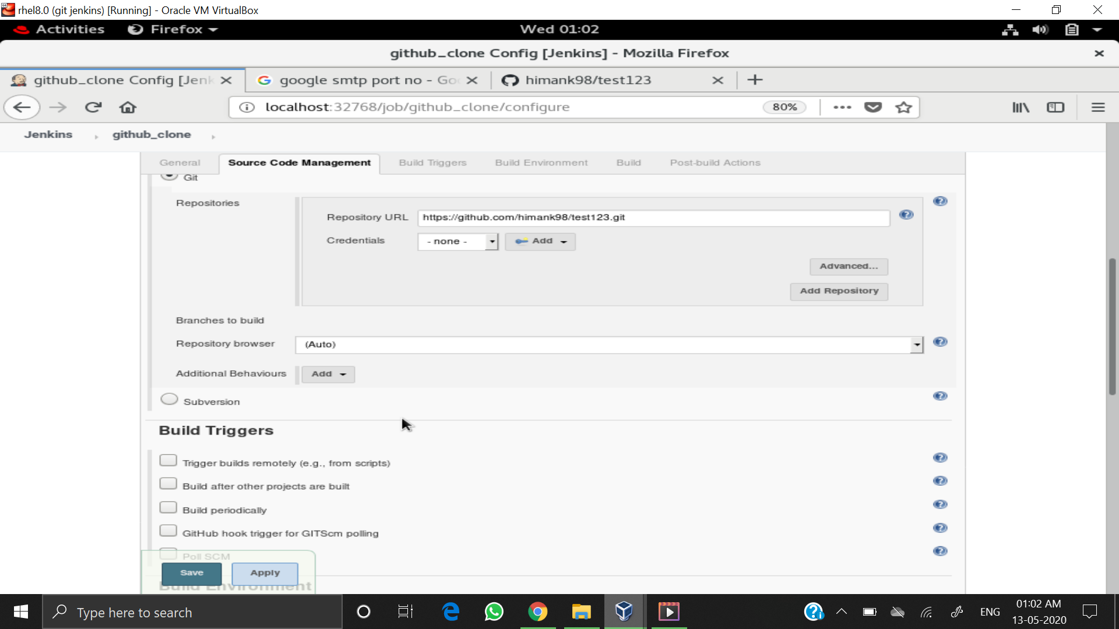Apply the Jenkins job configuration
This screenshot has width=1119, height=629.
click(x=265, y=573)
